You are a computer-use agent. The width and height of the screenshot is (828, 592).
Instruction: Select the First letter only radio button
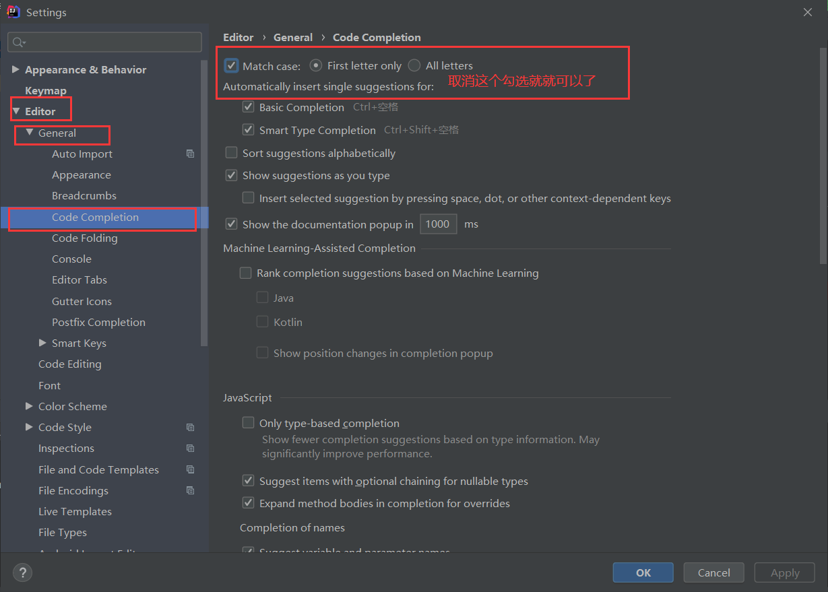click(x=315, y=65)
